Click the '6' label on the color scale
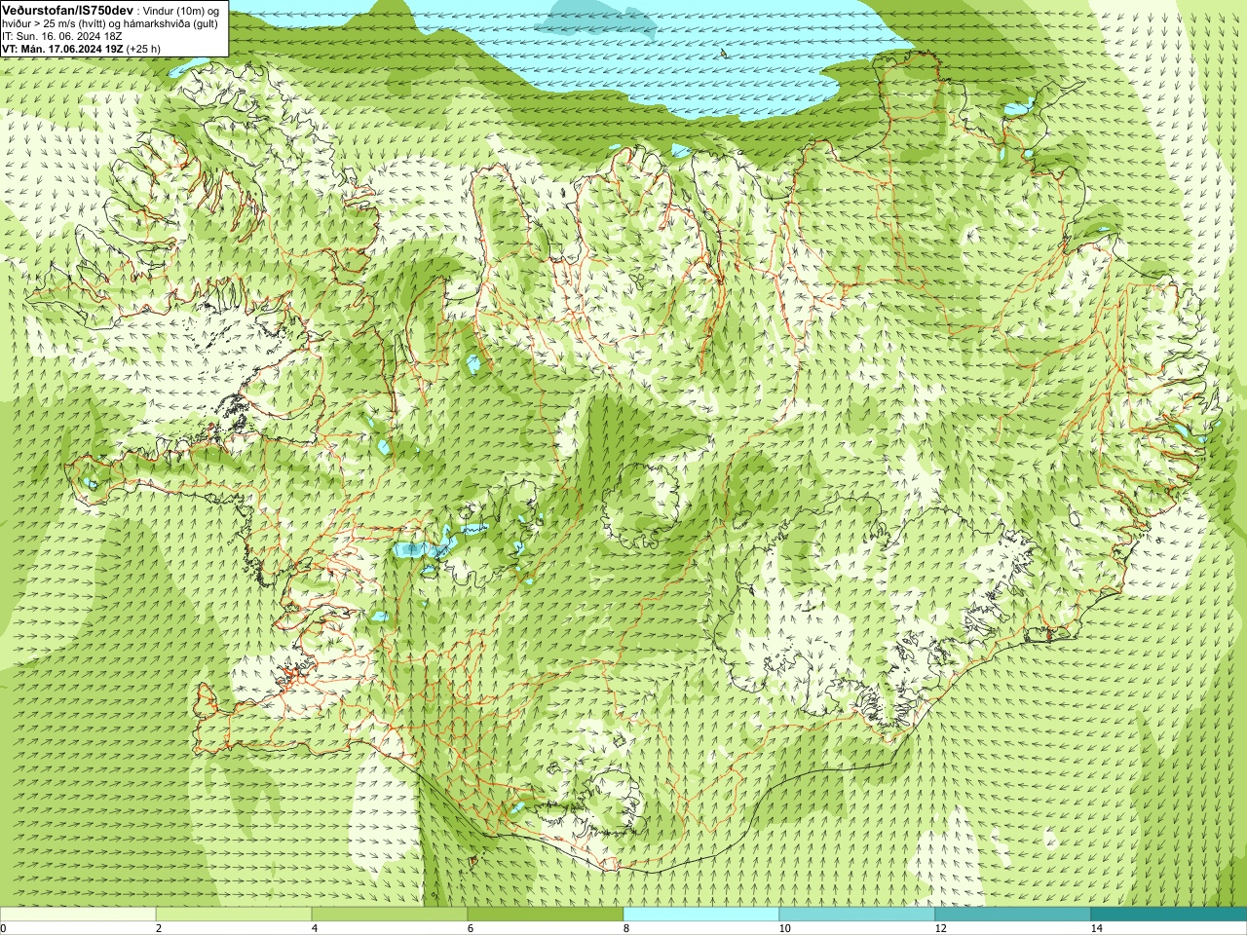Image resolution: width=1247 pixels, height=935 pixels. [x=471, y=928]
